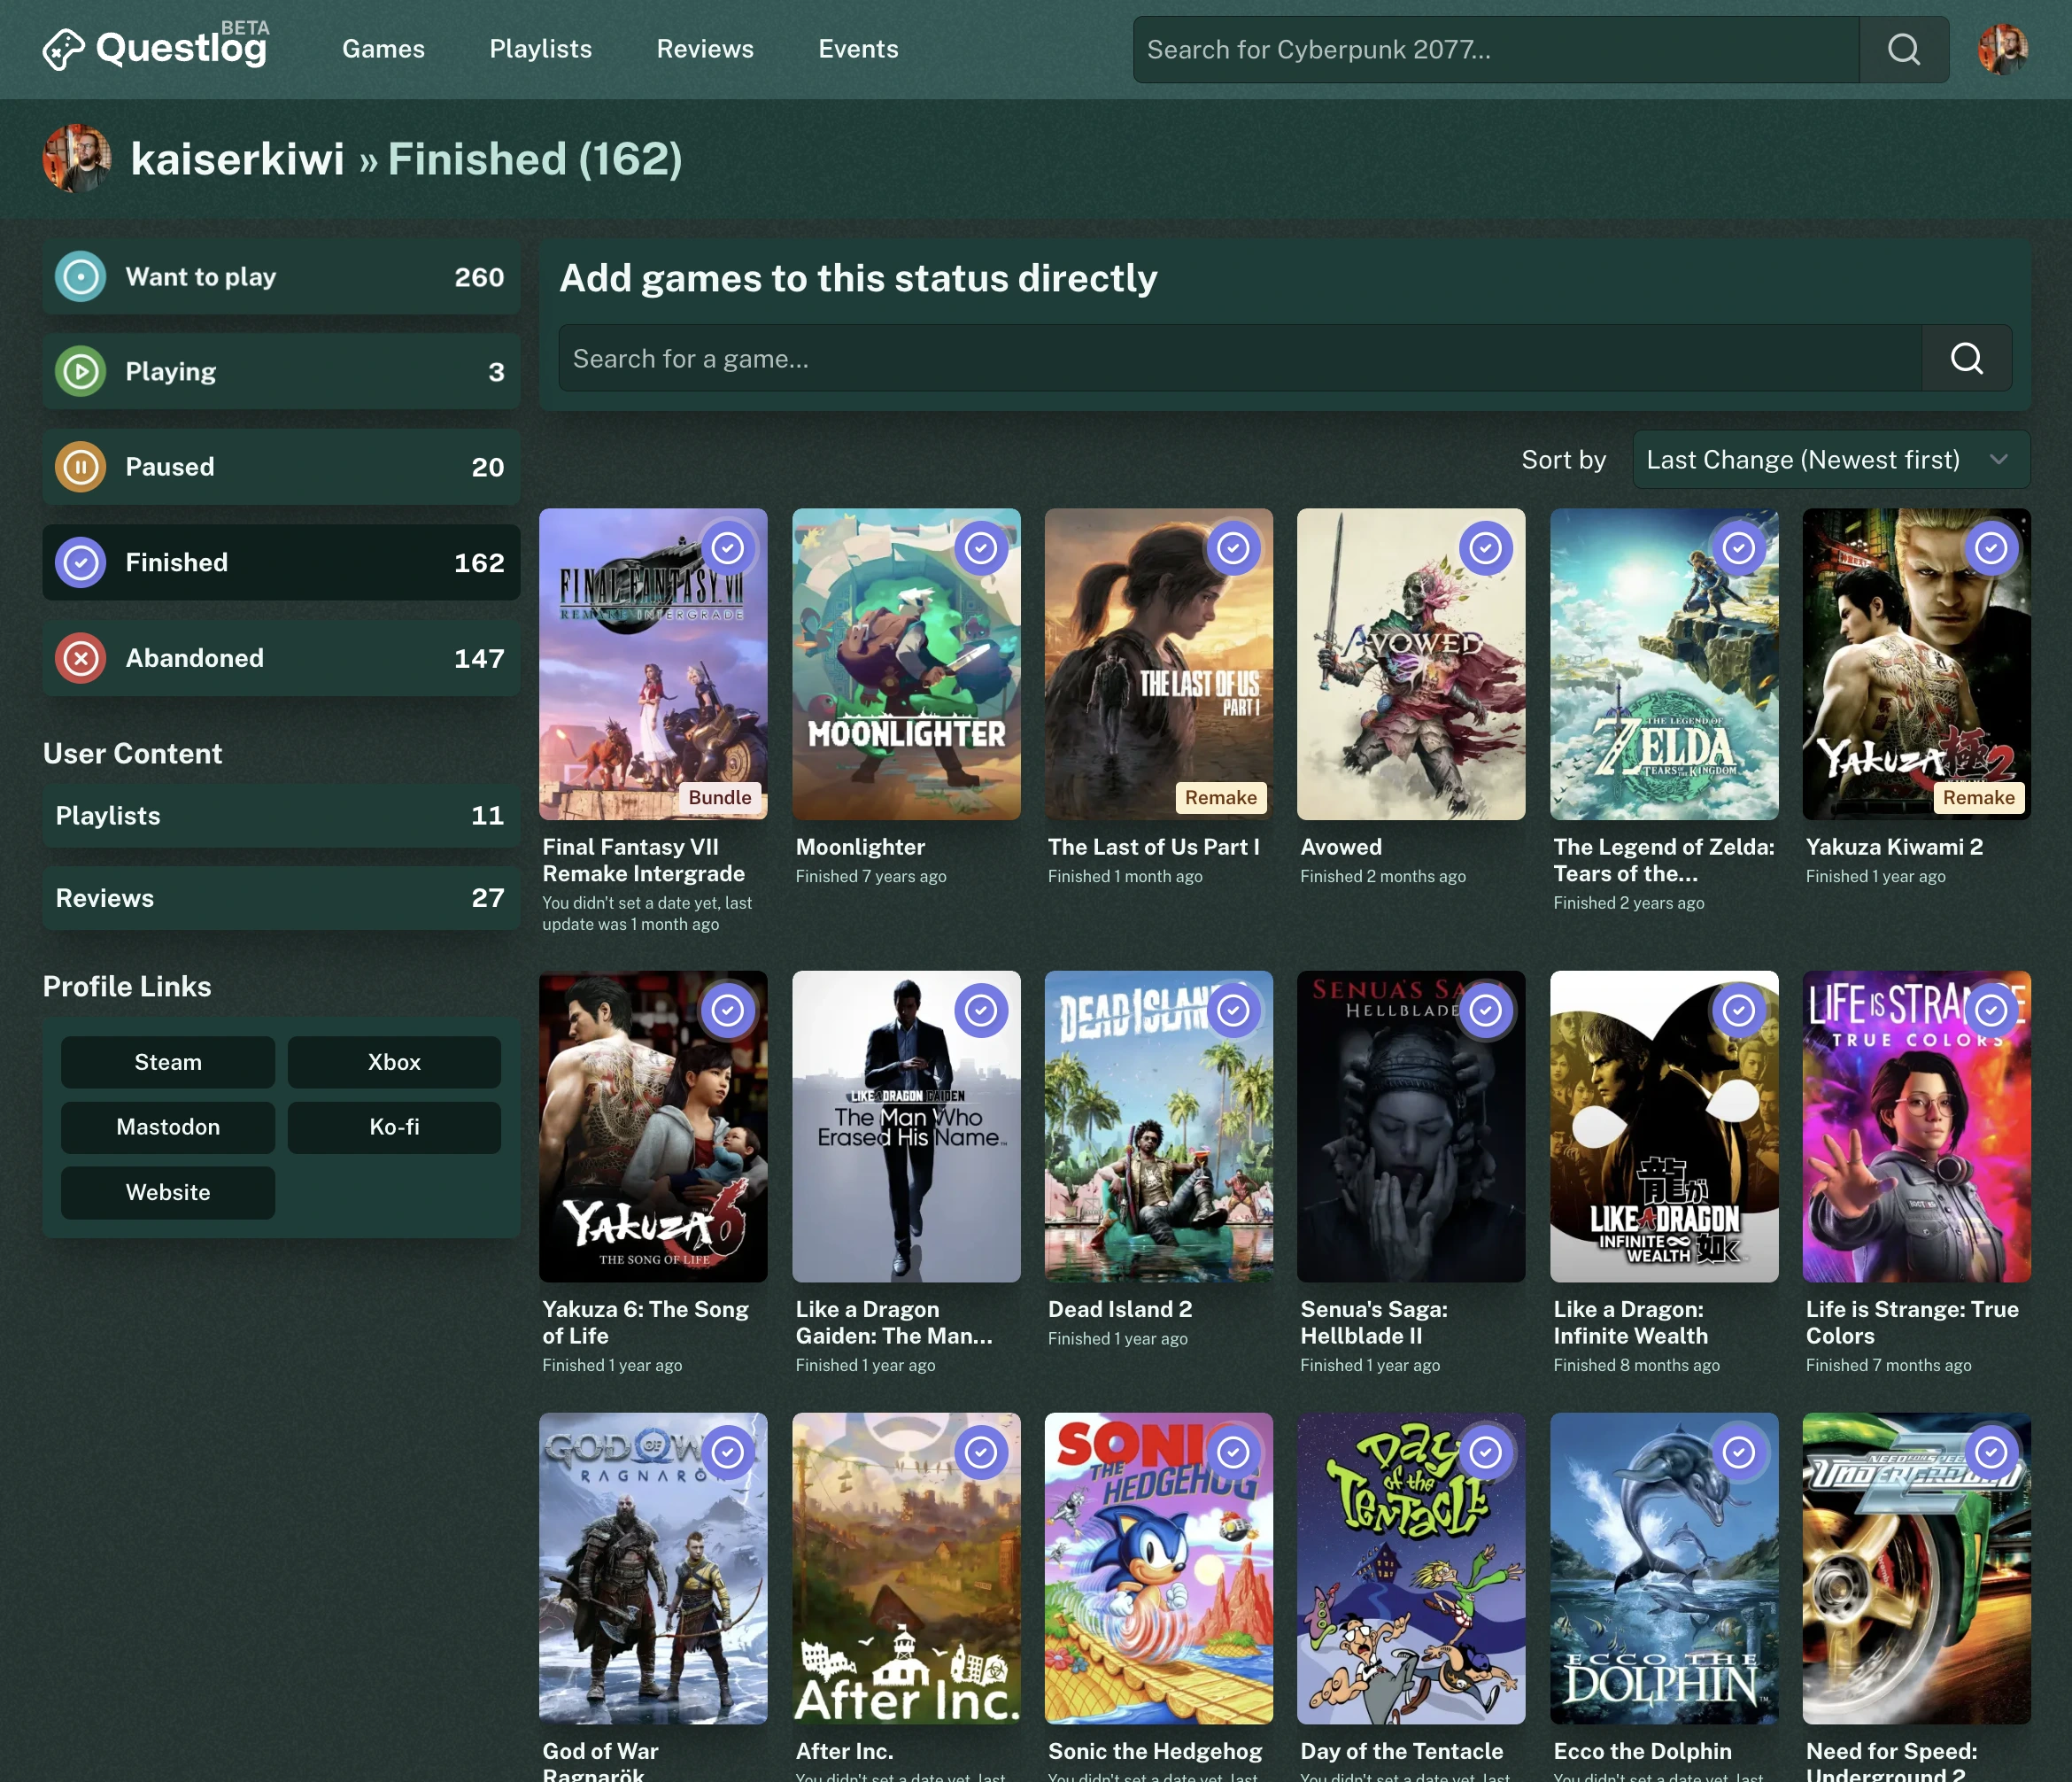
Task: Open user avatar menu in top right
Action: pyautogui.click(x=2002, y=49)
